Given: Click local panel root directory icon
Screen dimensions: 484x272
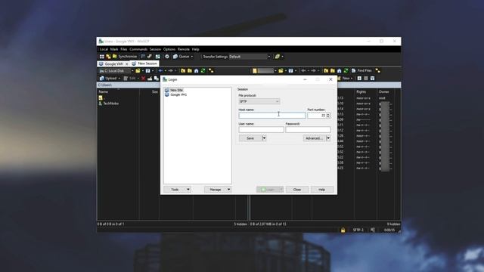Looking at the screenshot, I should 190,70.
